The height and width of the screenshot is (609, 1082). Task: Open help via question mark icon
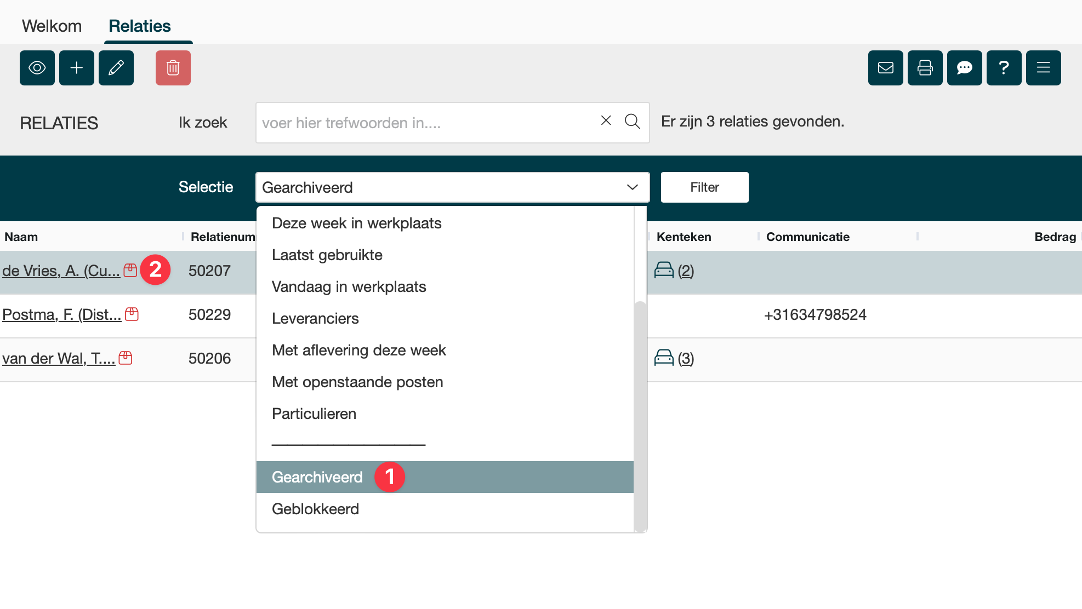(x=1004, y=68)
